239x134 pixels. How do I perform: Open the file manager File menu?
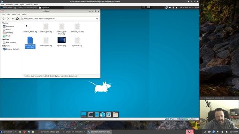pos(3,15)
